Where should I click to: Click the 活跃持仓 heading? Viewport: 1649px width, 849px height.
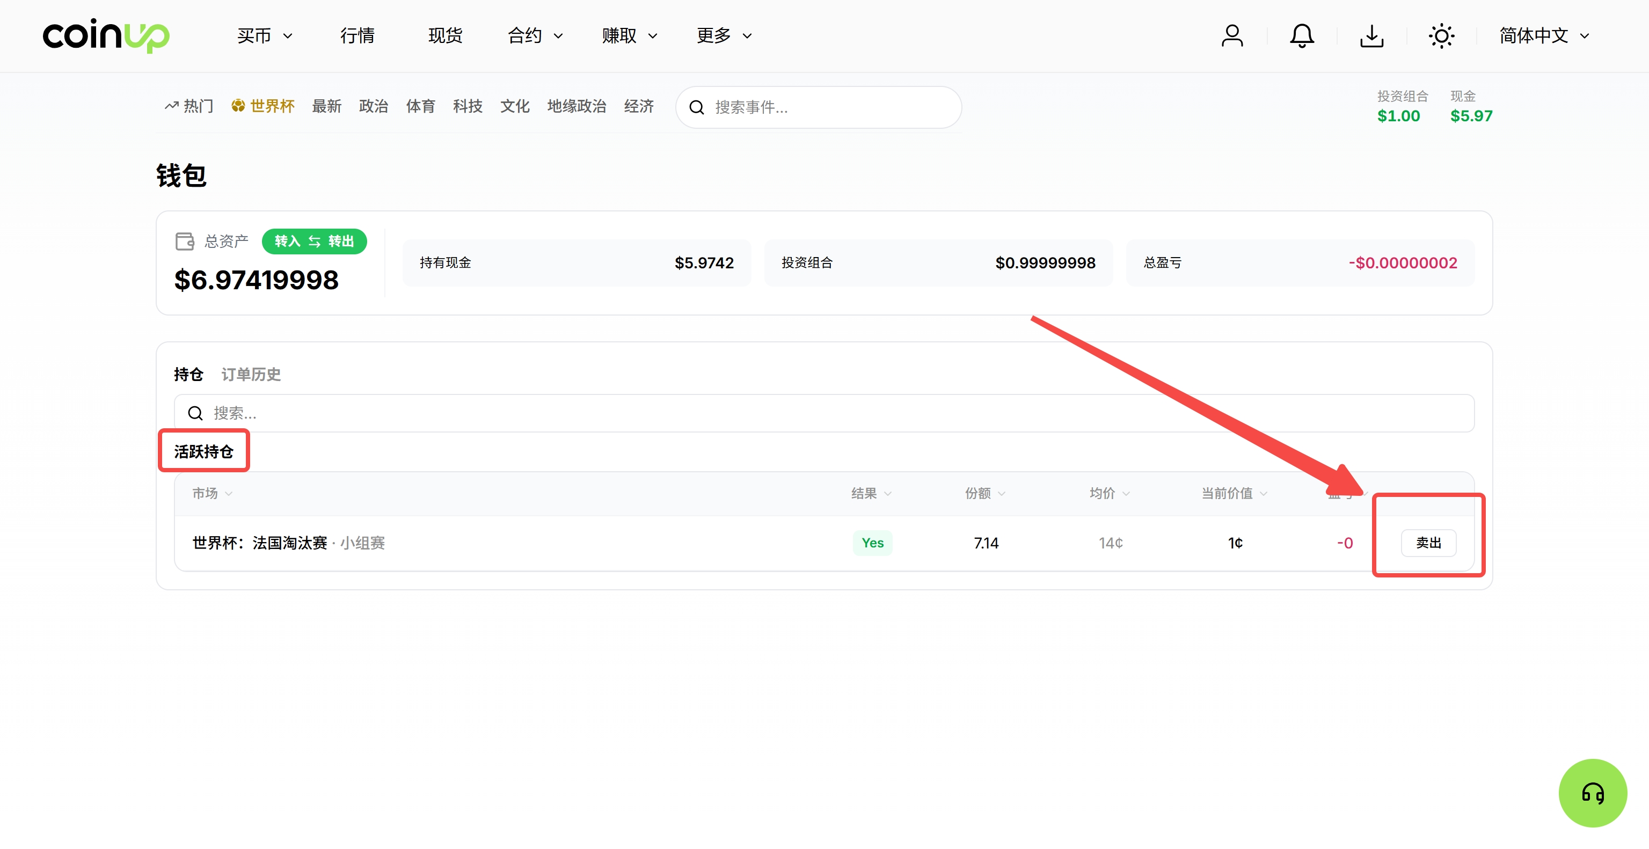click(203, 452)
